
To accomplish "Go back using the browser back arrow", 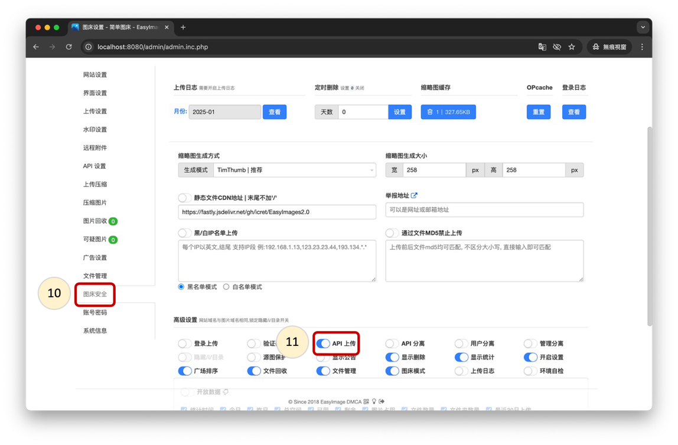I will click(x=36, y=47).
